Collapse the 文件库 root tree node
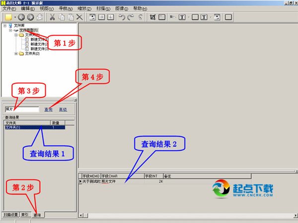The image size is (298, 223). (x=5, y=25)
